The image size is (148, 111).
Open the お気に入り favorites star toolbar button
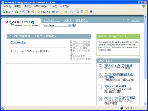44,12
